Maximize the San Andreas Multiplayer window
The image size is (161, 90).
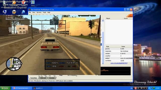128,9
